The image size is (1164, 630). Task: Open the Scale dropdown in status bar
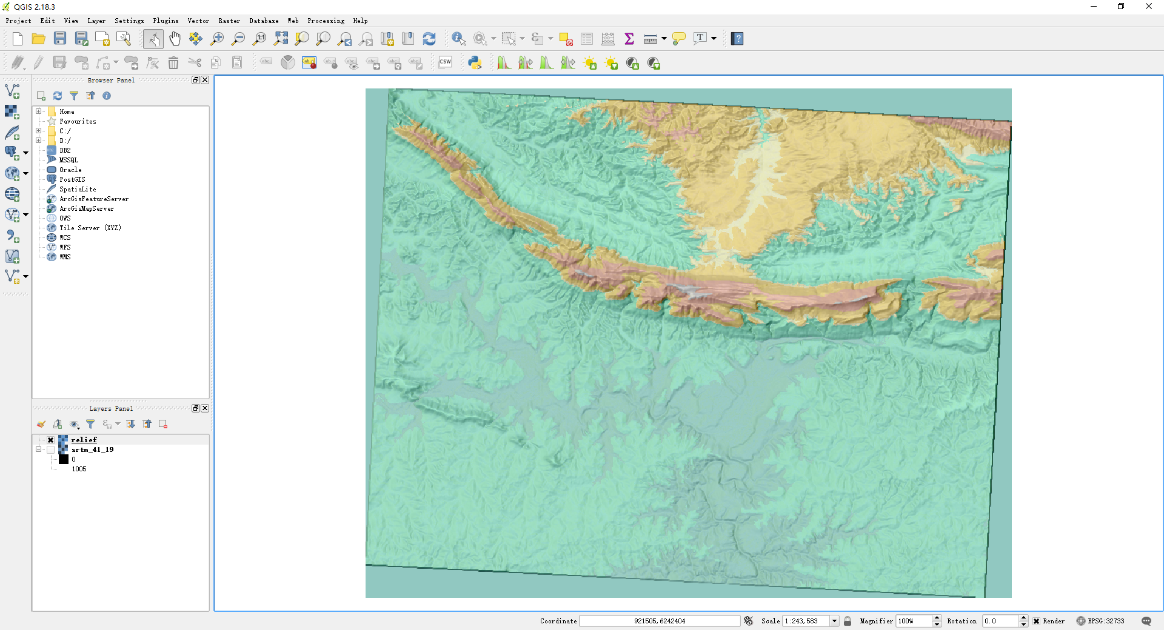[x=835, y=621]
